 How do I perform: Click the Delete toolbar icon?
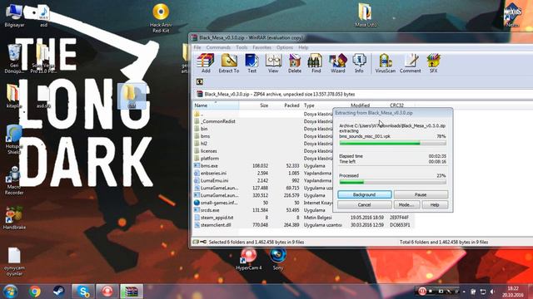click(295, 63)
